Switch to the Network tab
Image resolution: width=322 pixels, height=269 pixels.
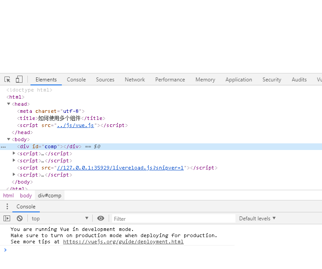135,80
